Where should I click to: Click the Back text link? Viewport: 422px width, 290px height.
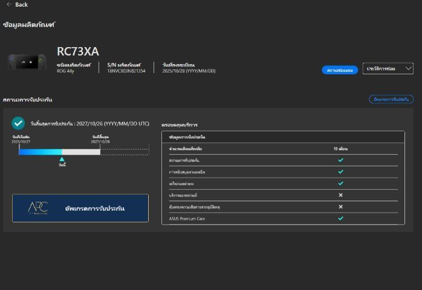point(22,4)
